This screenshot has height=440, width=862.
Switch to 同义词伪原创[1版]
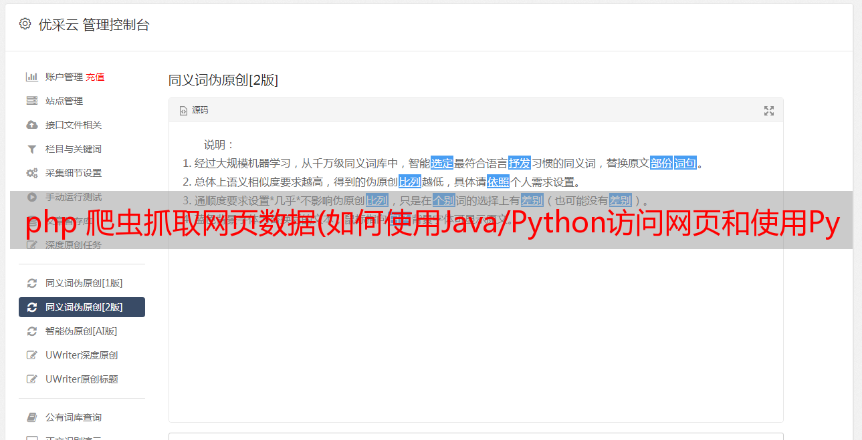84,283
